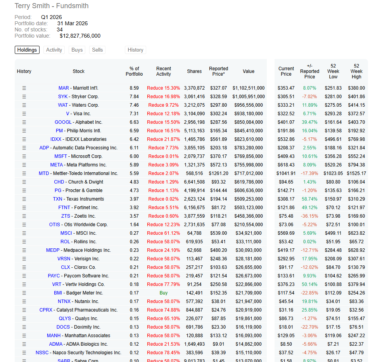Click the '% of Portfolio' column header
Viewport: 382px width, 362px height.
point(134,71)
